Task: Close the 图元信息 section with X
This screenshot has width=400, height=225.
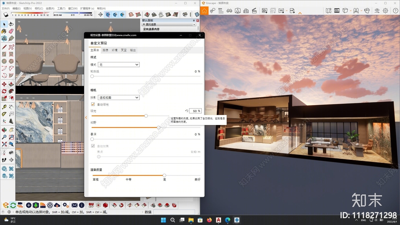Action: point(194,24)
